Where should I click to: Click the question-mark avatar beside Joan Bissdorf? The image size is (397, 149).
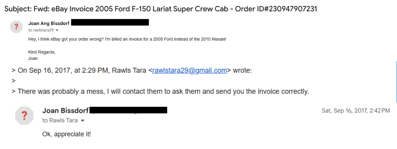point(24,116)
